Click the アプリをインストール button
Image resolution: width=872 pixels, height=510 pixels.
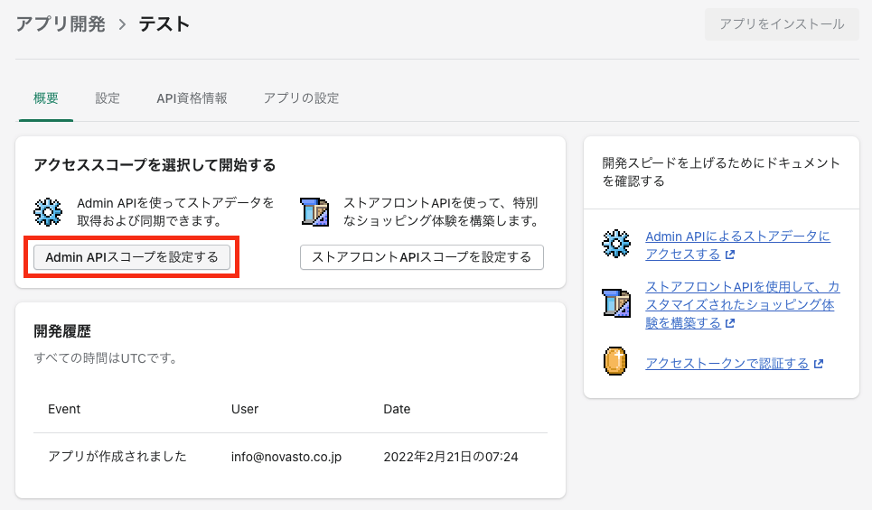782,23
